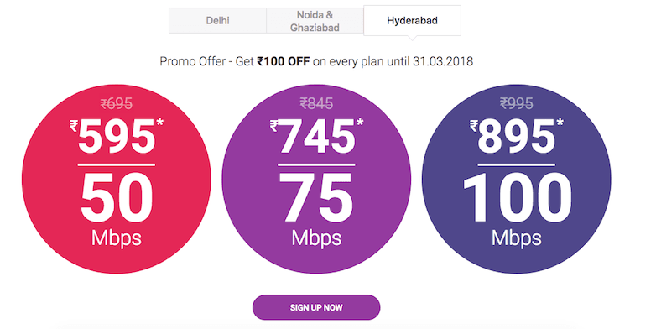This screenshot has width=656, height=329.
Task: Click the Mbps label under 50
Action: click(x=117, y=238)
